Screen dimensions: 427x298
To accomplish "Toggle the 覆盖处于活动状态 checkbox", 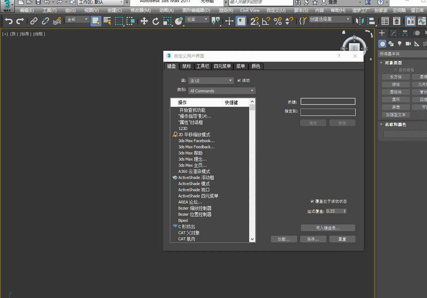I will tap(312, 201).
